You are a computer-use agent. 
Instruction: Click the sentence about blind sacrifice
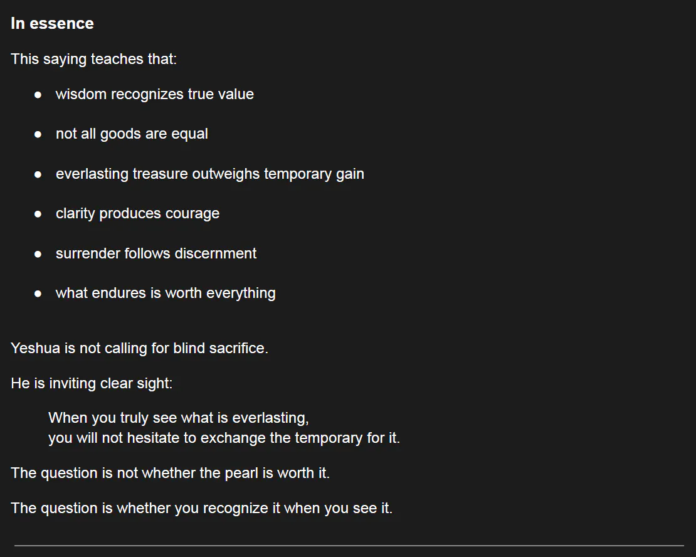pyautogui.click(x=139, y=348)
